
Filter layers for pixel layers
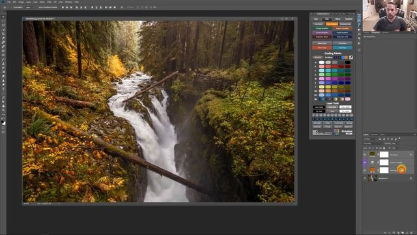click(x=380, y=139)
